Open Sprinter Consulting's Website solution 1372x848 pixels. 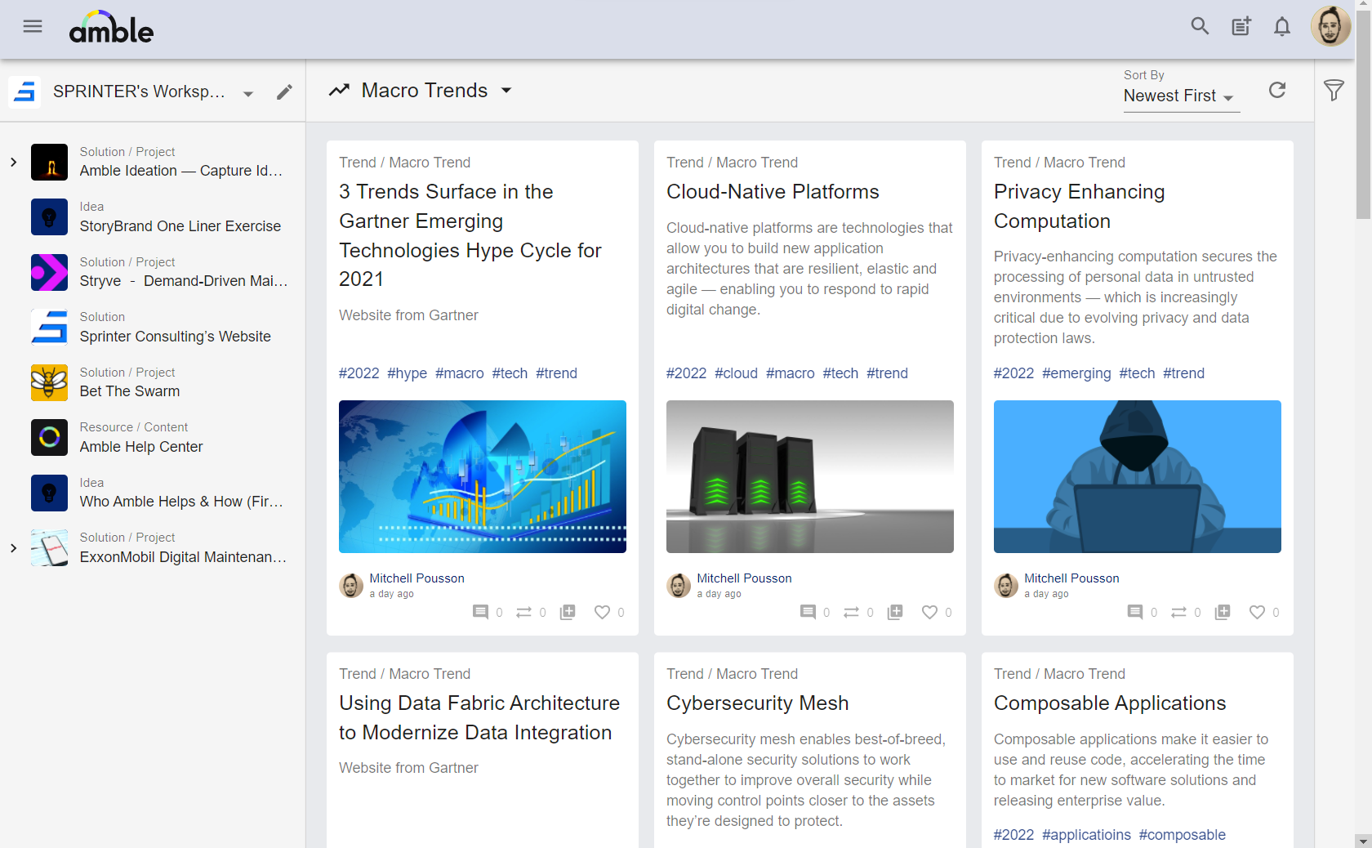click(175, 337)
